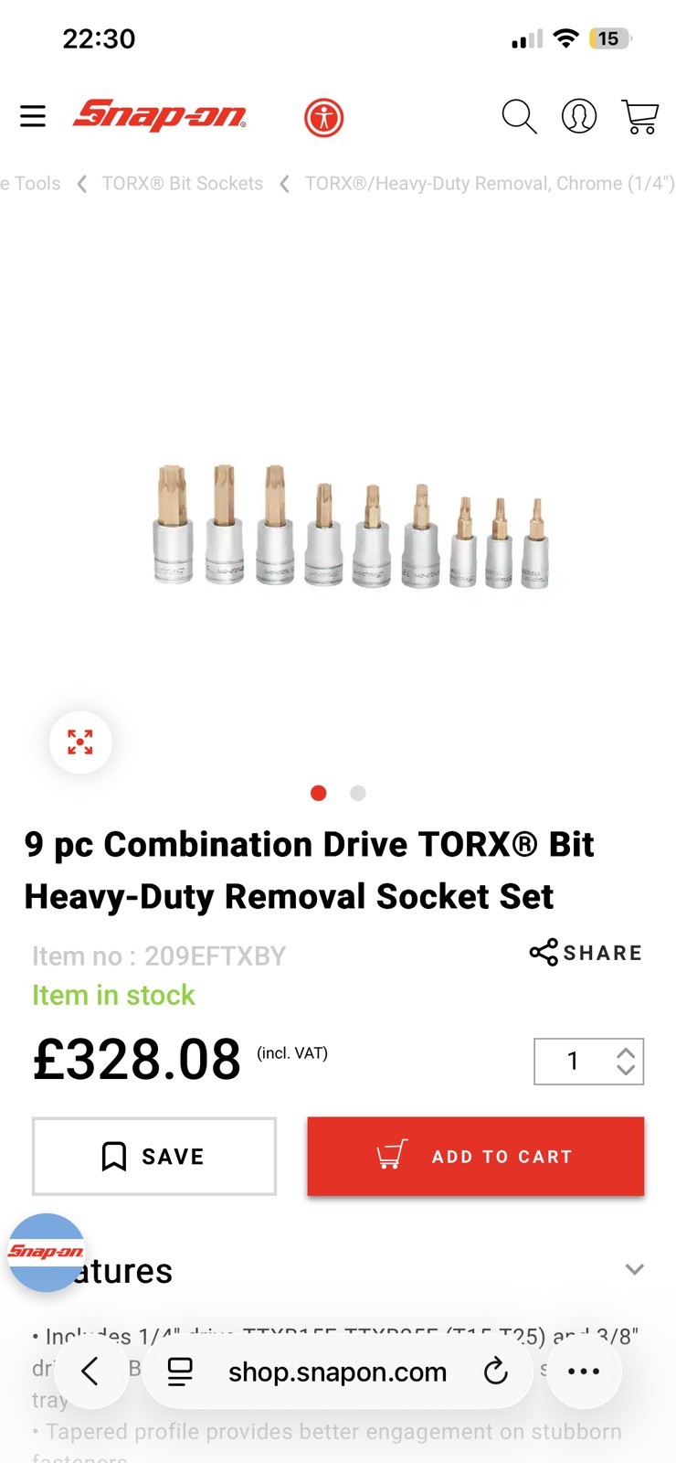Image resolution: width=676 pixels, height=1463 pixels.
Task: Open TORX®/Heavy-Duty Removal, Chrome breadcrumb
Action: (x=490, y=184)
